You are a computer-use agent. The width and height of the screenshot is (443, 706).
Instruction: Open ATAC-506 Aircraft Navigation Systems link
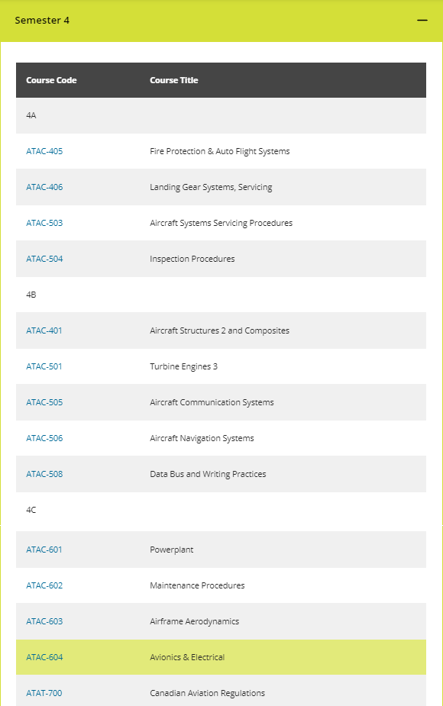coord(44,438)
